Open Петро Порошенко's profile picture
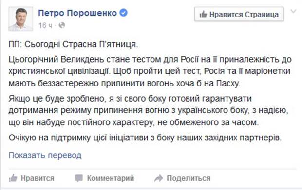The height and width of the screenshot is (190, 302). (21, 19)
